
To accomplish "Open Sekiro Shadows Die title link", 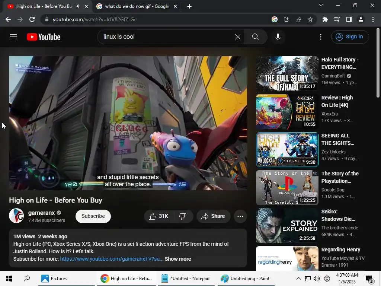I will pos(338,215).
